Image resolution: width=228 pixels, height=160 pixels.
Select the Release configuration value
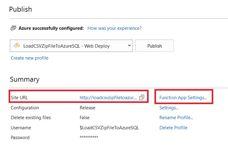click(87, 108)
